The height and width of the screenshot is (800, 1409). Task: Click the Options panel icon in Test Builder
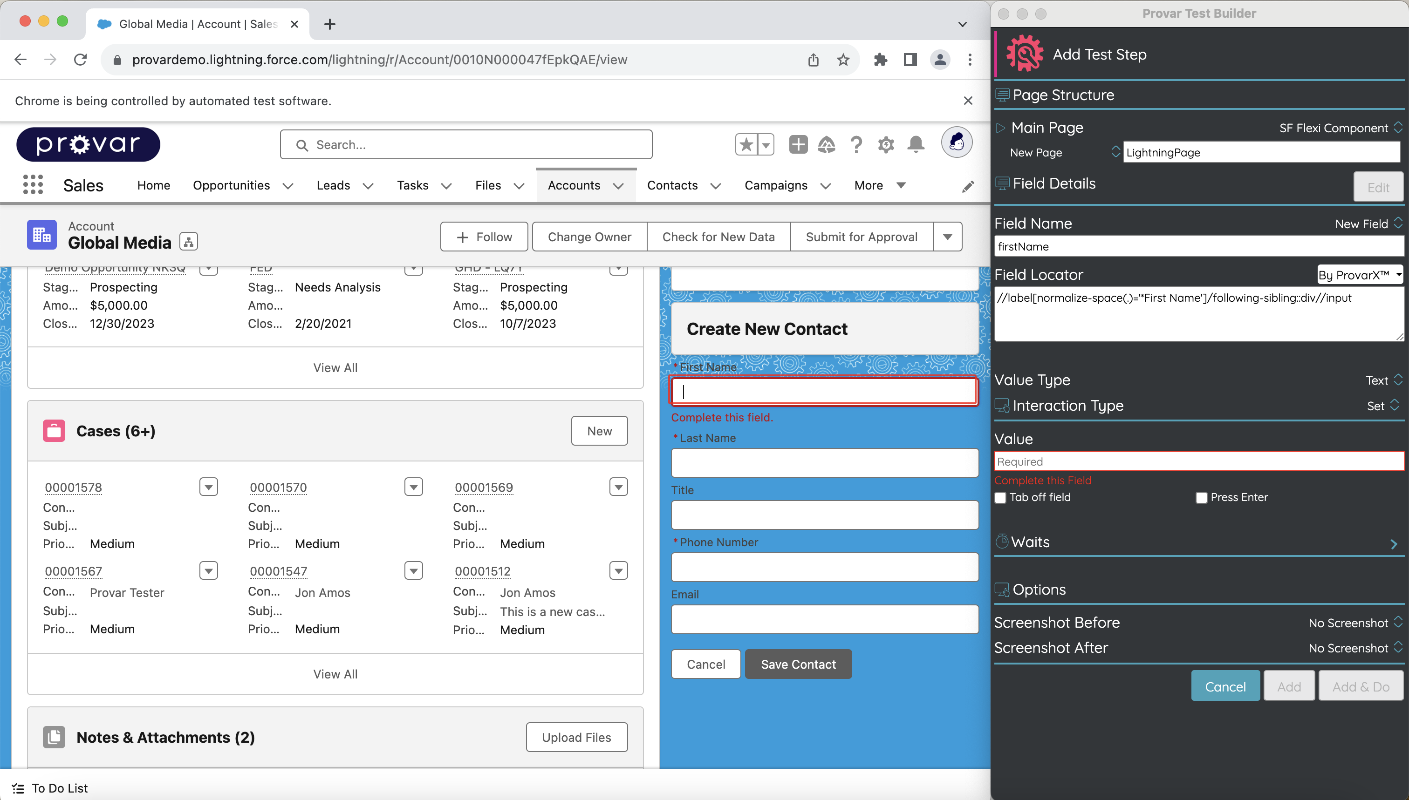(x=1002, y=589)
